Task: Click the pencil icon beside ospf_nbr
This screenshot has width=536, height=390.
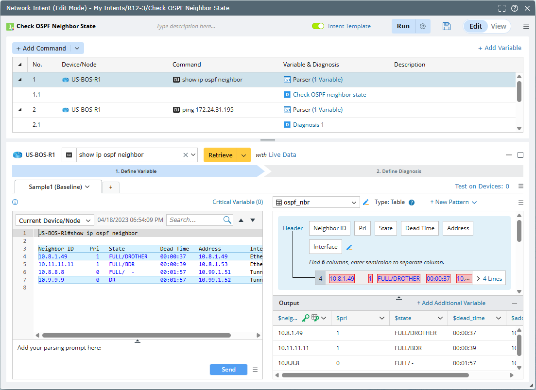Action: 366,202
